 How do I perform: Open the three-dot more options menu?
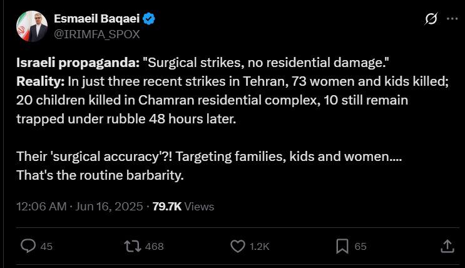pyautogui.click(x=452, y=18)
